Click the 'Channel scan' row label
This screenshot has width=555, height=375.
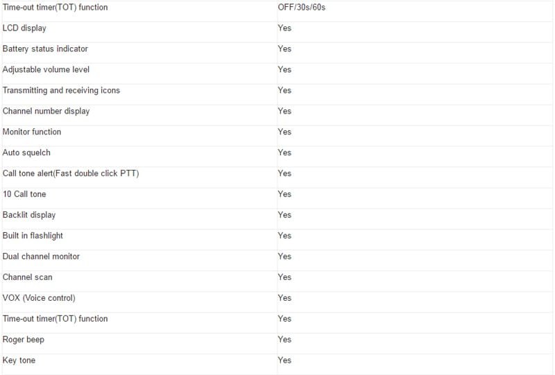(27, 277)
